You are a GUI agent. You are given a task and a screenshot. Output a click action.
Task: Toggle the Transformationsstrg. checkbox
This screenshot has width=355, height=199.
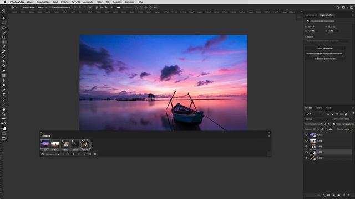coord(50,7)
